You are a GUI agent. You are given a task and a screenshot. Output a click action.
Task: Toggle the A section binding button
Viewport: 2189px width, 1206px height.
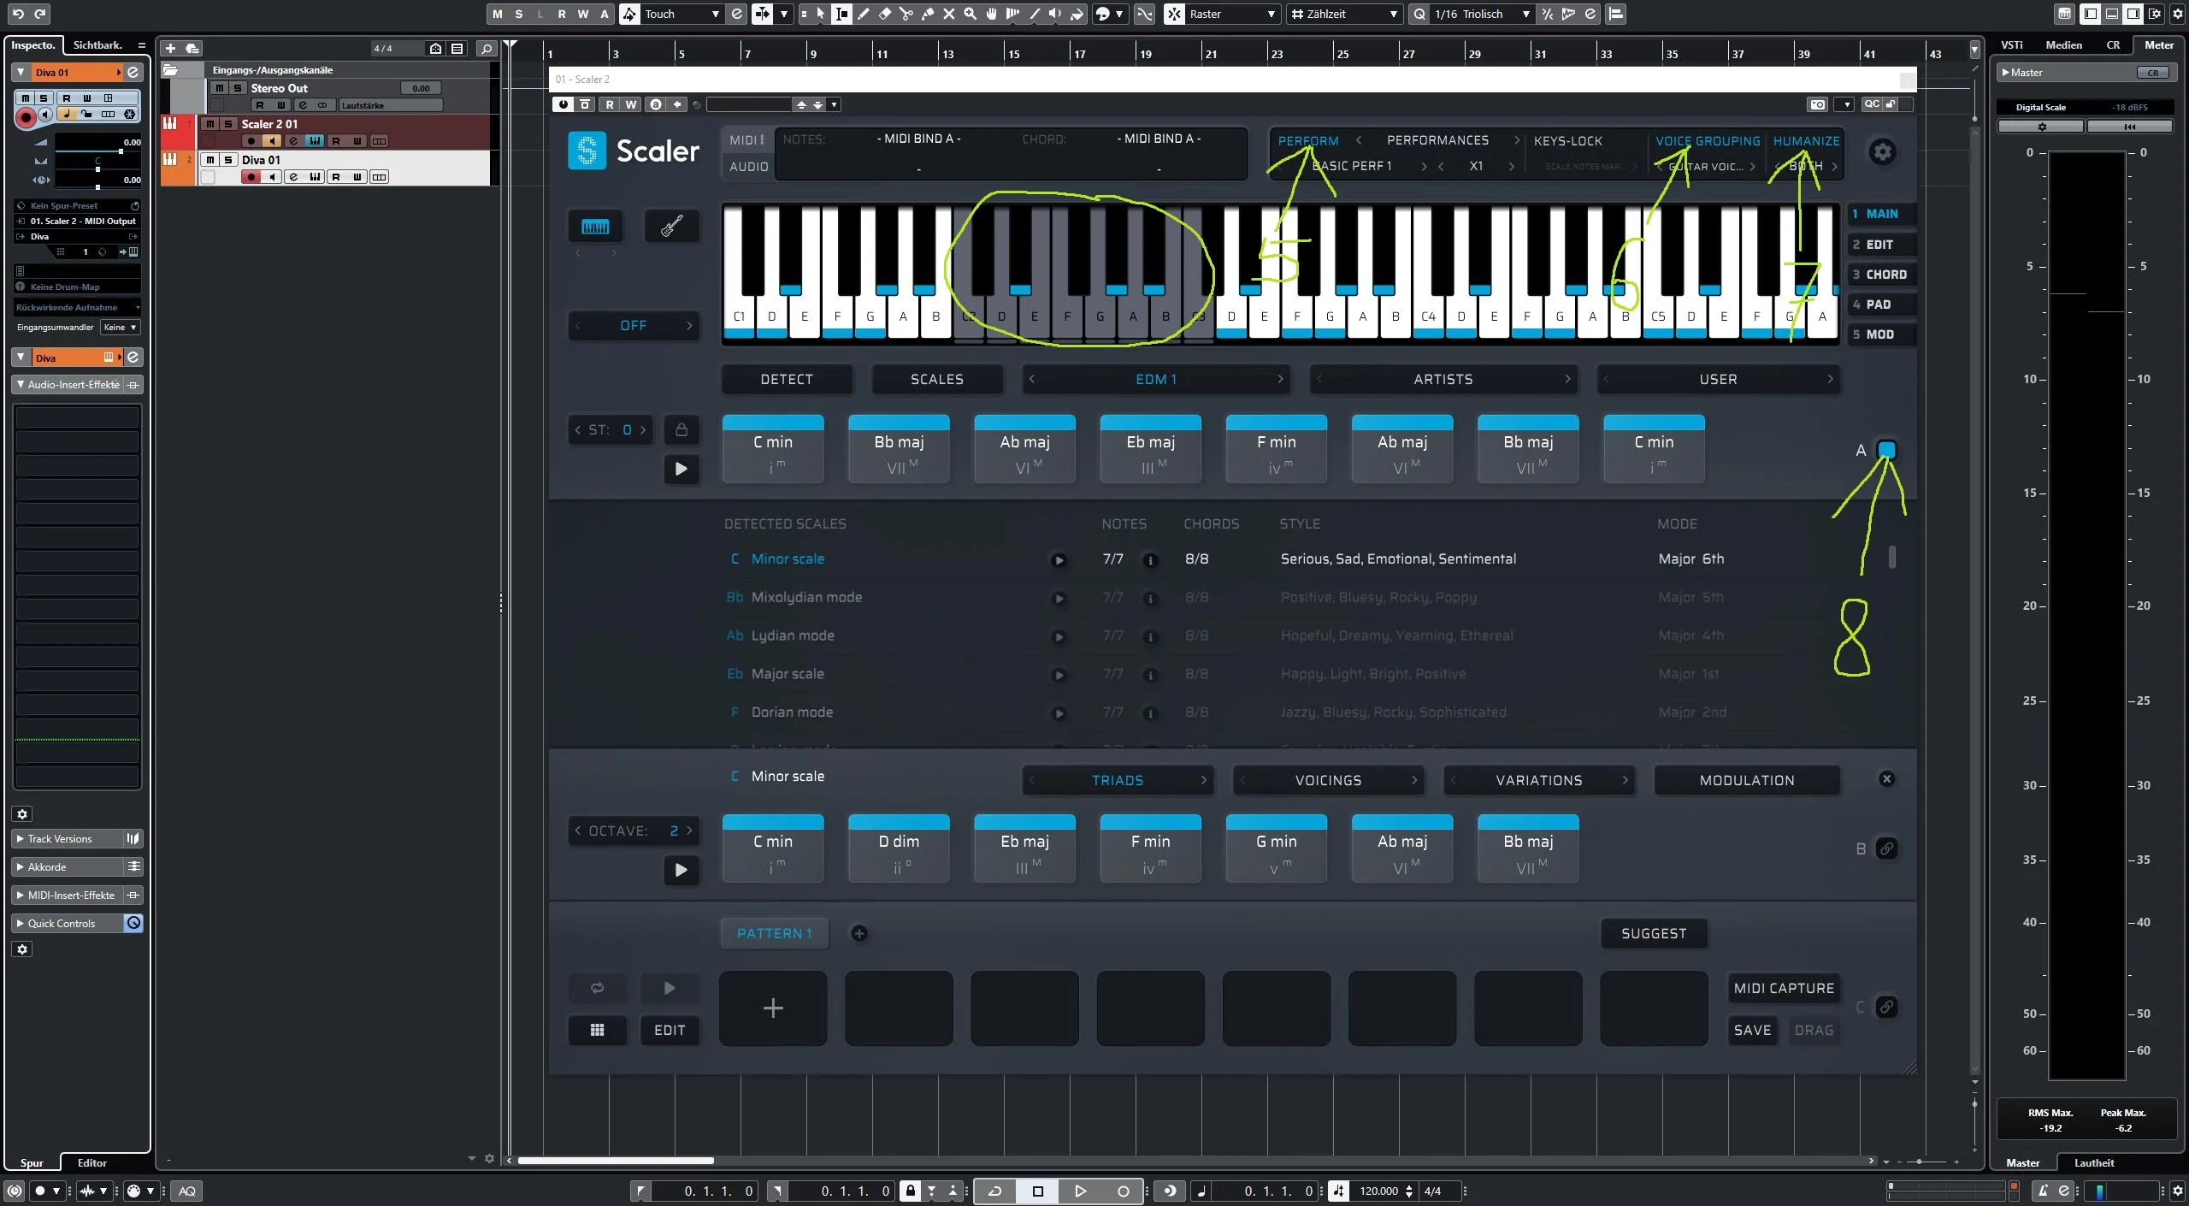1886,450
